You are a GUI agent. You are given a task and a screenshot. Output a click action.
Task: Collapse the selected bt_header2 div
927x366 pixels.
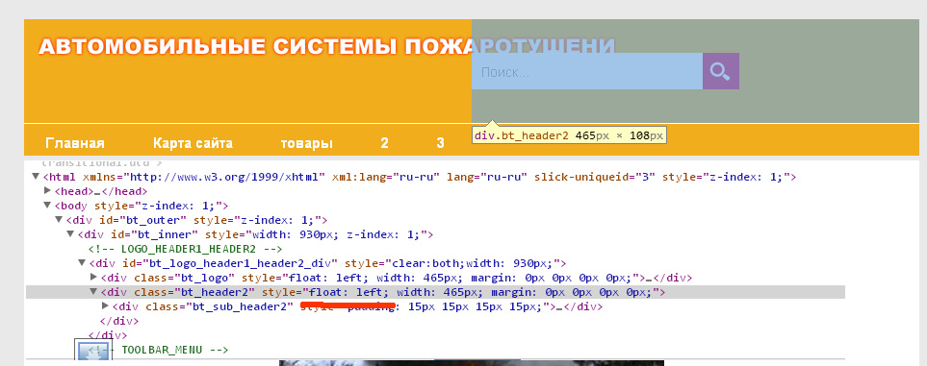tap(93, 292)
